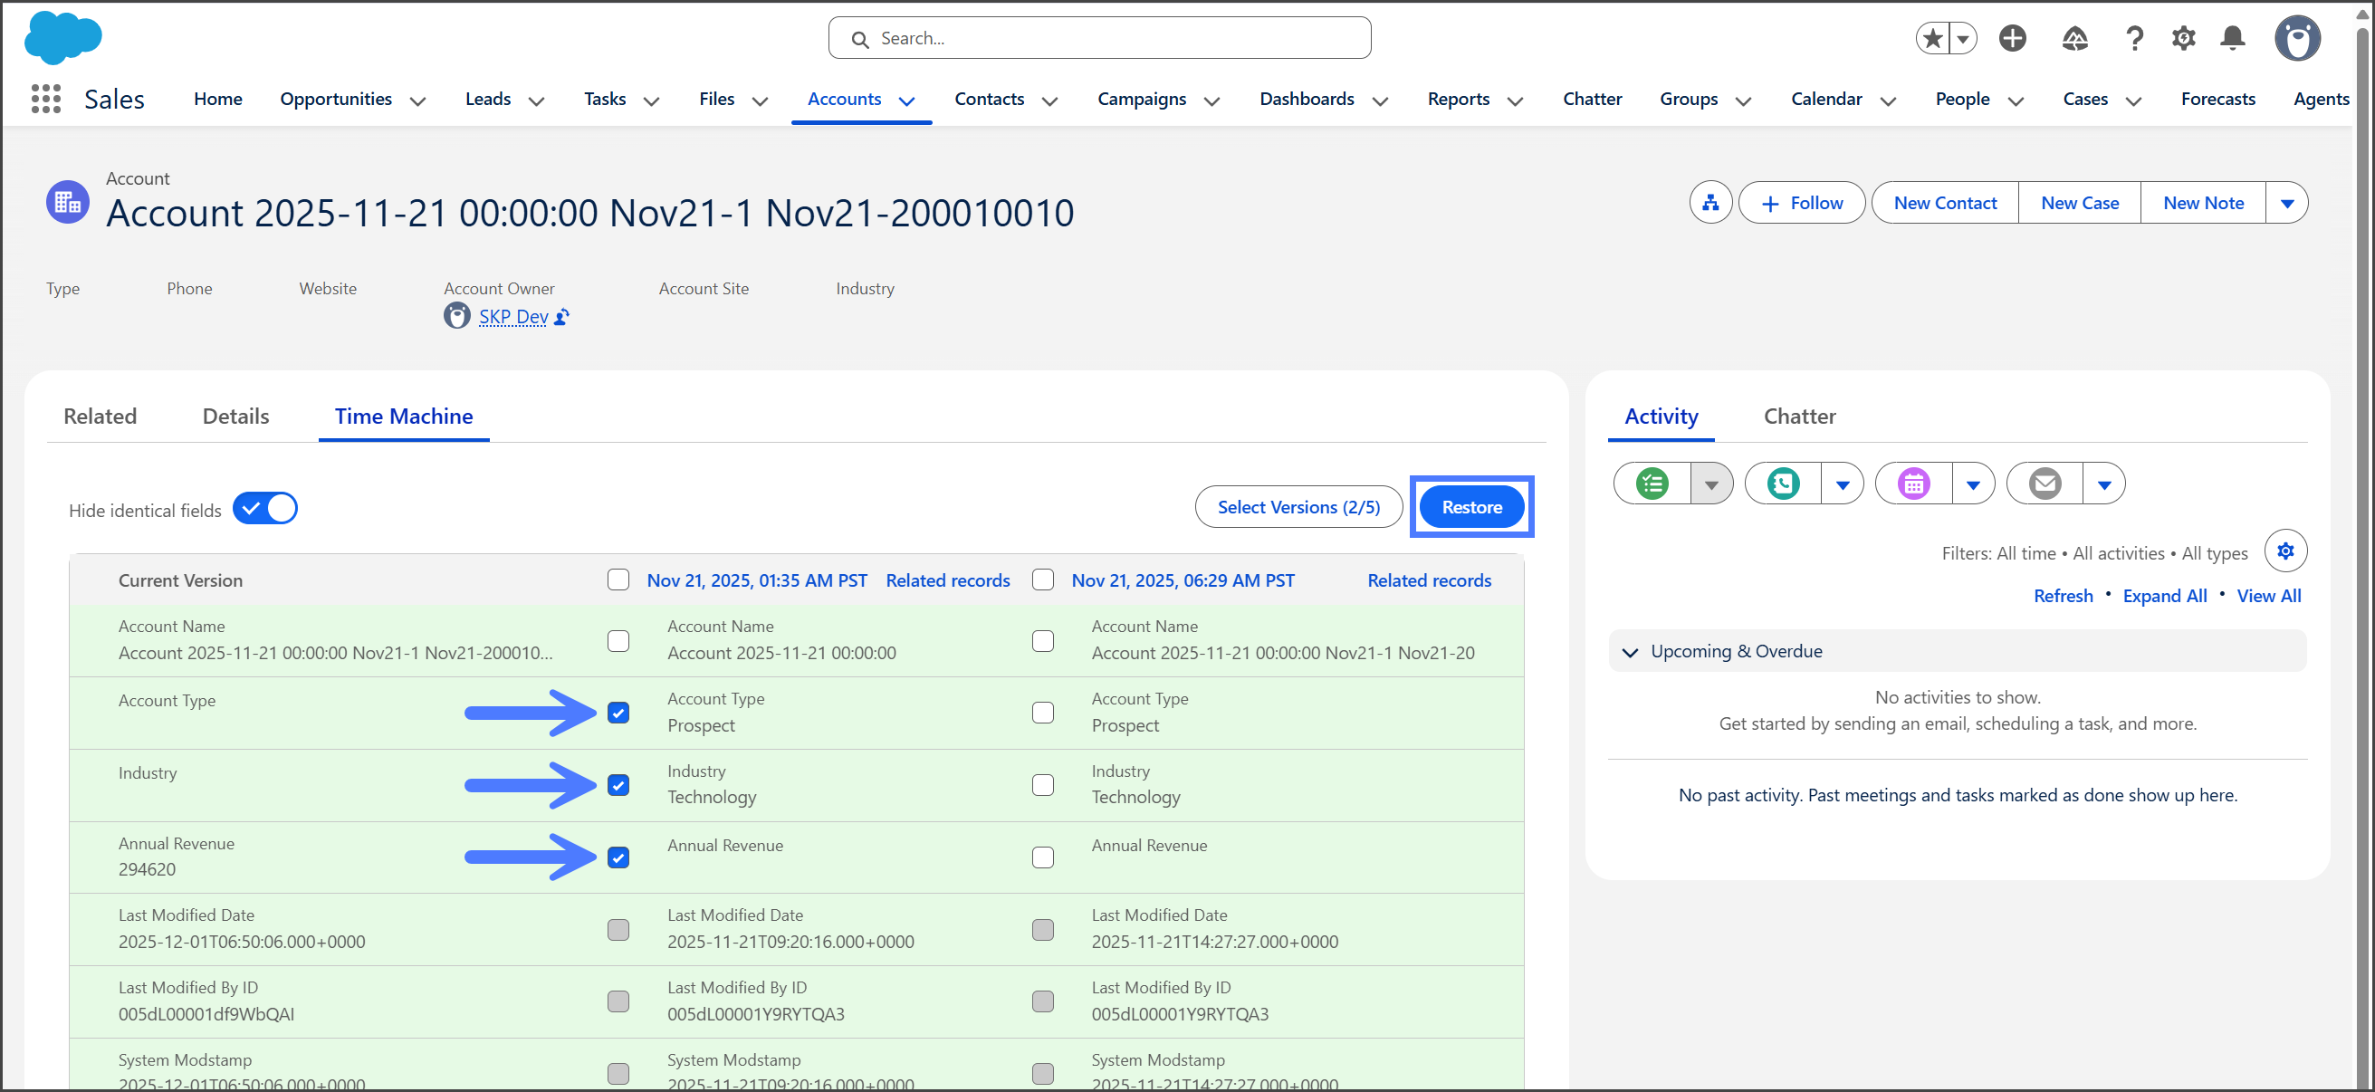Check the 06:29 AM PST version checkbox

click(x=1043, y=580)
